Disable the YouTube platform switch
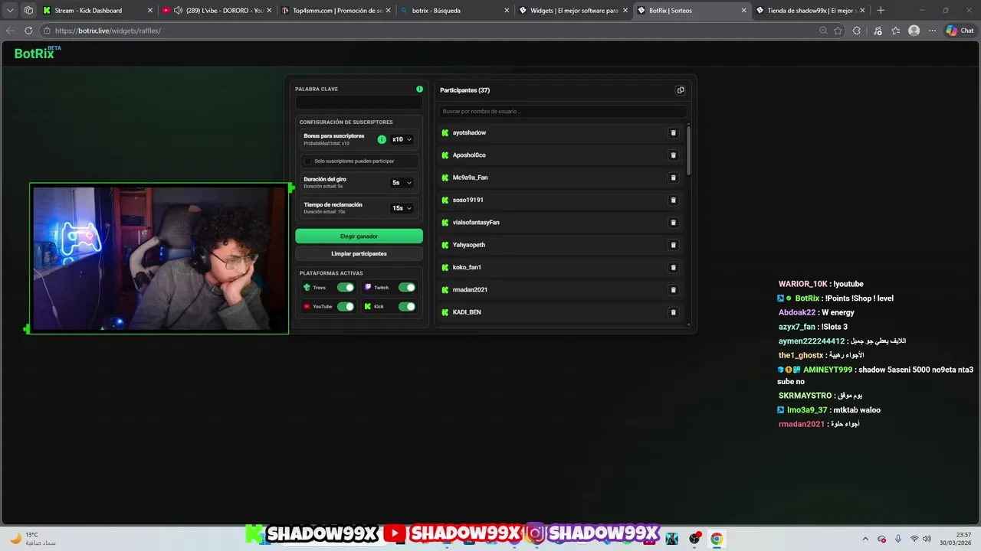The image size is (981, 551). coord(346,307)
